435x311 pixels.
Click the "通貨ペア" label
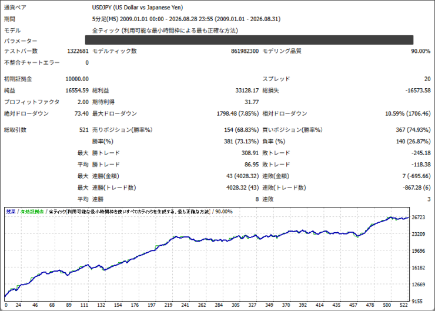point(15,8)
